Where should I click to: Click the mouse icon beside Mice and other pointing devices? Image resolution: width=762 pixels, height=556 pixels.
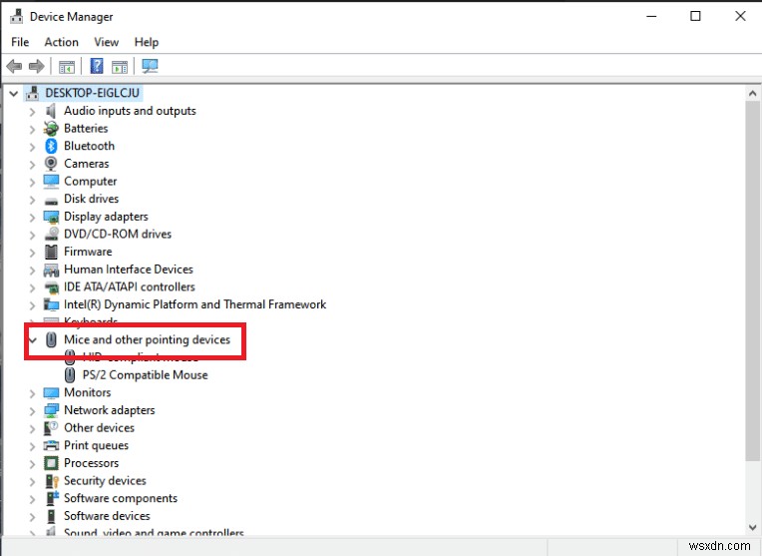pyautogui.click(x=51, y=339)
